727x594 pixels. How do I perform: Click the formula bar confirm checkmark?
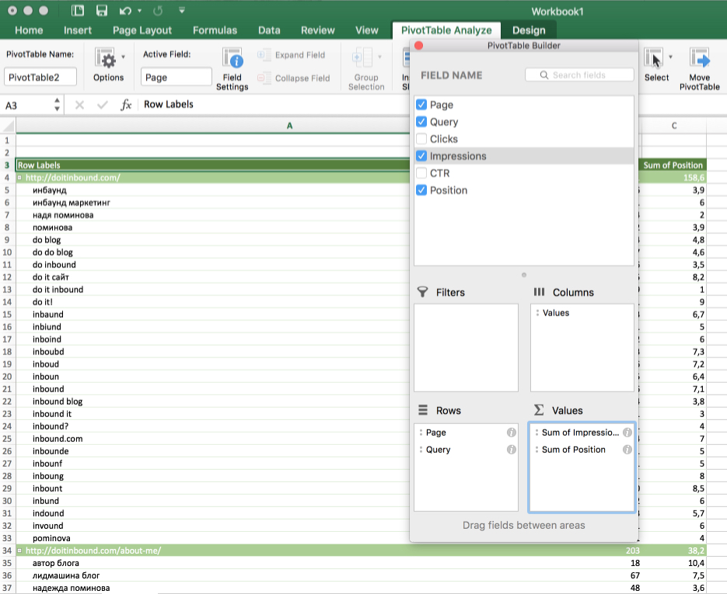tap(103, 105)
